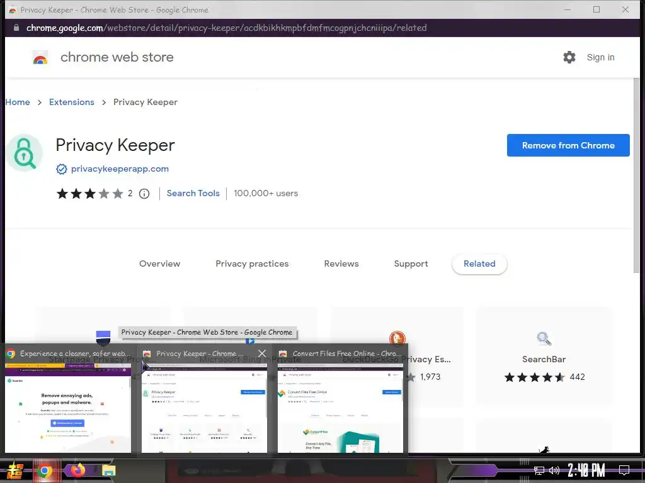Screen dimensions: 645x483
Task: Open the Search Tools category link
Action: tap(193, 194)
